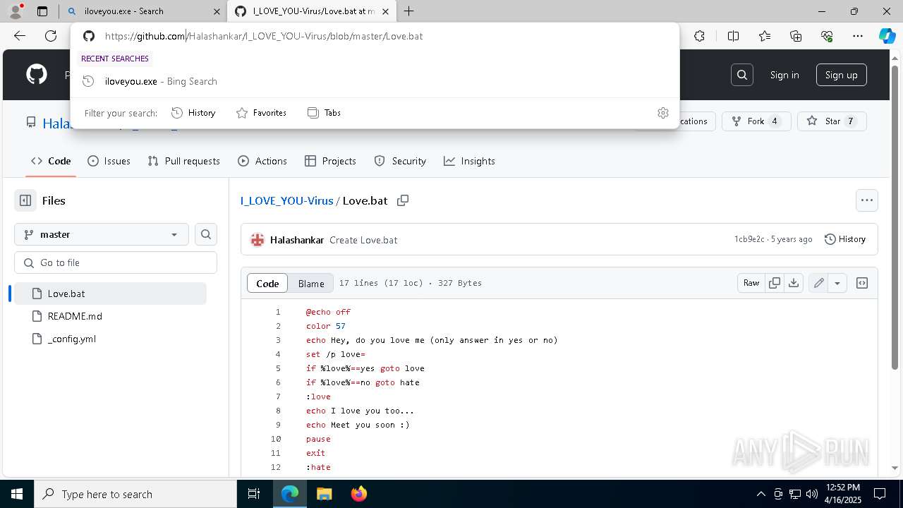Search files magnifier button beside branch selector
Image resolution: width=903 pixels, height=508 pixels.
tap(206, 234)
